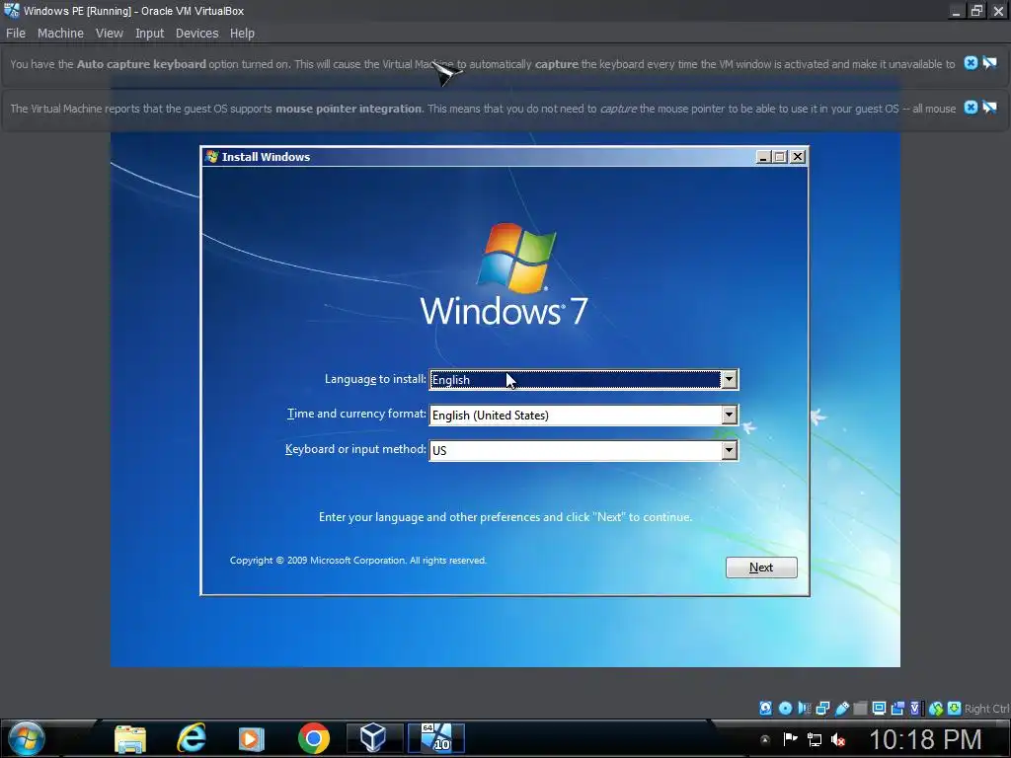Click the 10:18 PM taskbar clock
This screenshot has width=1011, height=758.
click(926, 739)
